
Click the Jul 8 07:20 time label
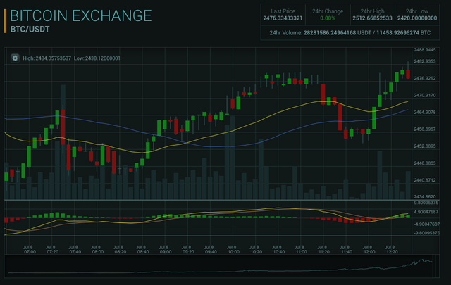click(52, 249)
